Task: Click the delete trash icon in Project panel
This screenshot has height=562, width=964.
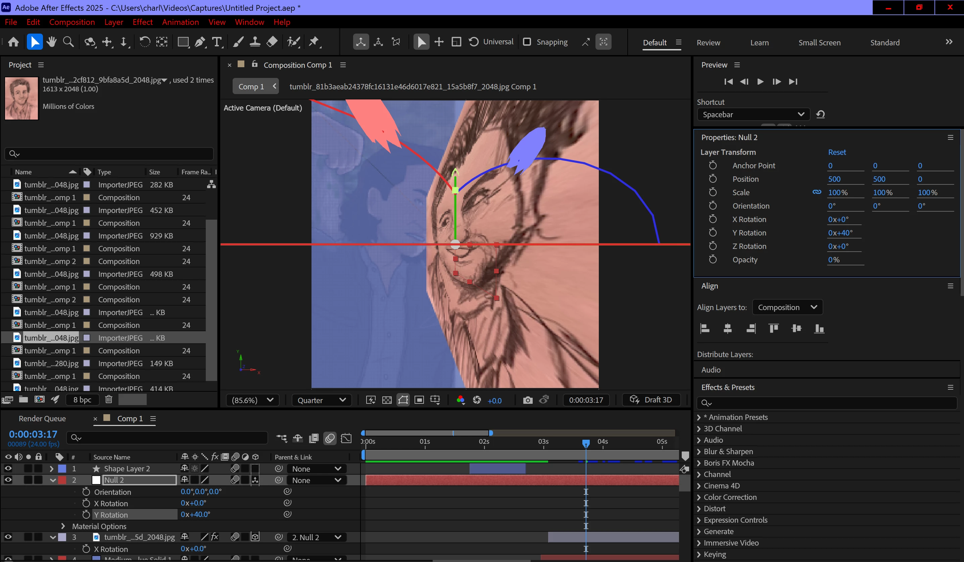Action: [x=109, y=400]
